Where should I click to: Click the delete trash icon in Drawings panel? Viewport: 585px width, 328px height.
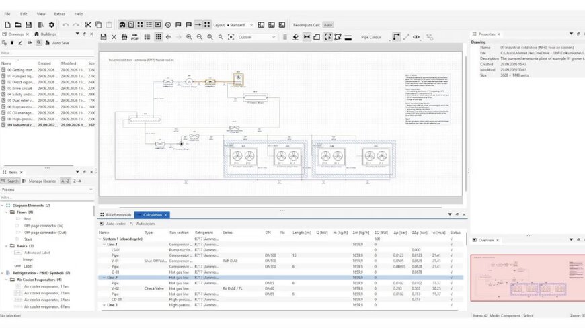tap(12, 43)
